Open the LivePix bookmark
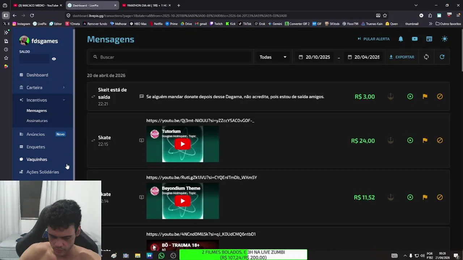This screenshot has height=260, width=463. (x=39, y=24)
